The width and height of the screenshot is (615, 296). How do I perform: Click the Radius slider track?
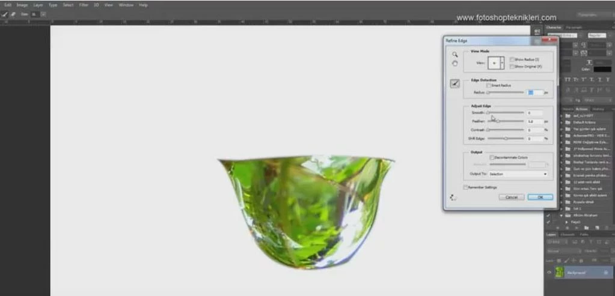(x=506, y=92)
